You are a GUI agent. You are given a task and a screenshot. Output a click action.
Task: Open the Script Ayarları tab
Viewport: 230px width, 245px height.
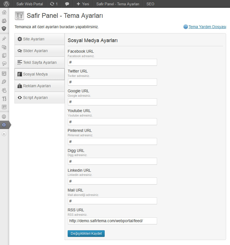click(x=40, y=98)
